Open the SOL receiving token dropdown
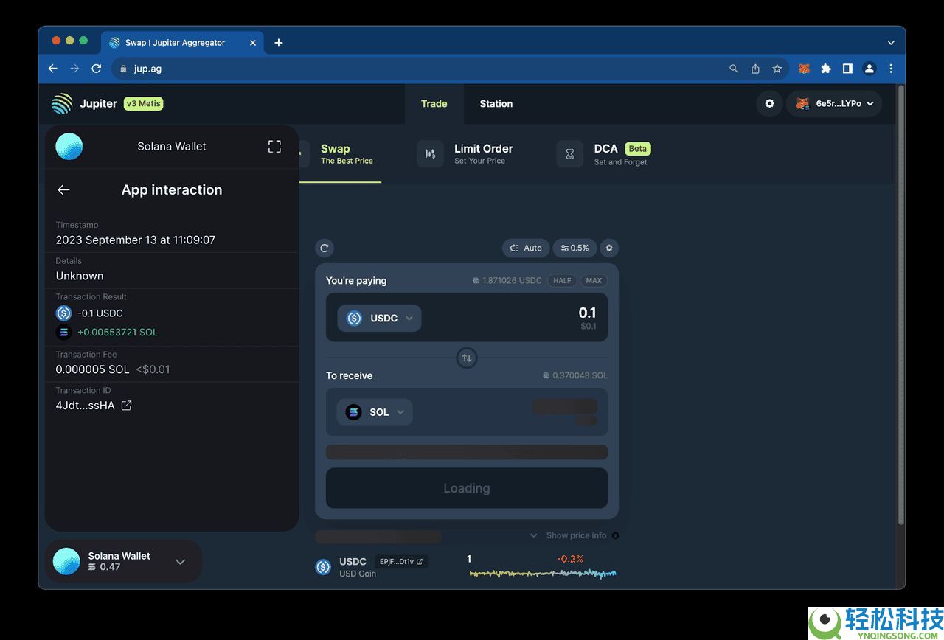The image size is (944, 640). 375,412
